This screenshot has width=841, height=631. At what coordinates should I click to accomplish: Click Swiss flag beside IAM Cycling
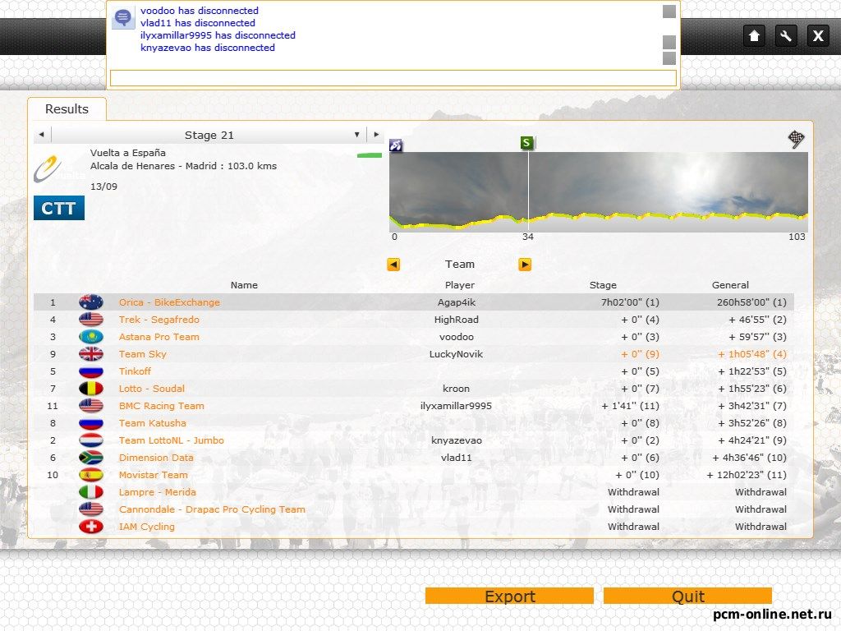click(x=91, y=527)
